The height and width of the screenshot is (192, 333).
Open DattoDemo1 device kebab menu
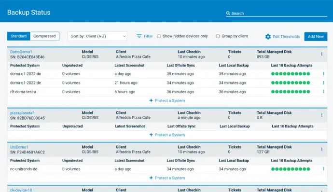click(x=322, y=54)
